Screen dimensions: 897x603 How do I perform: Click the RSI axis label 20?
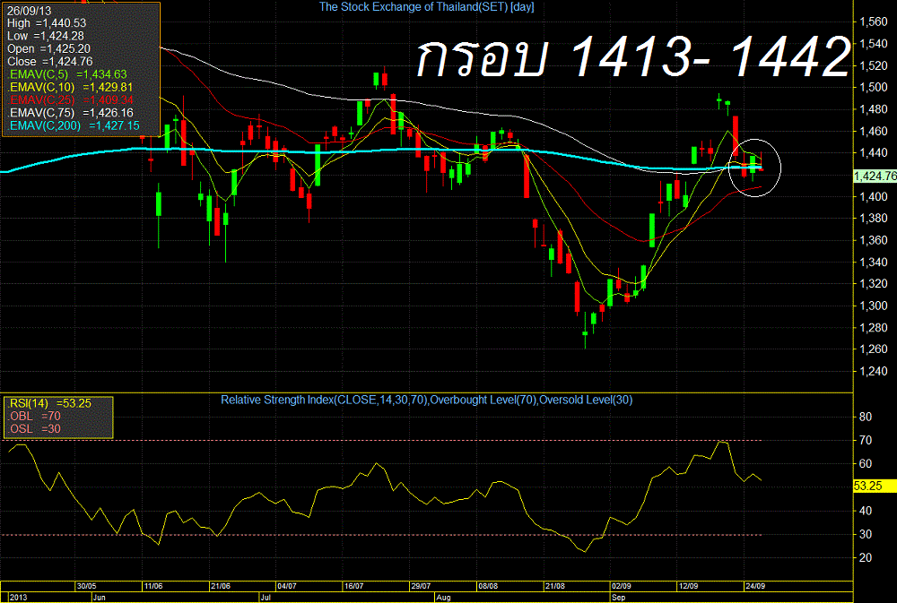[x=866, y=558]
